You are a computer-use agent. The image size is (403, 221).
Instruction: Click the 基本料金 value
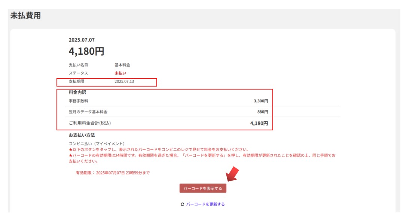[x=122, y=65]
